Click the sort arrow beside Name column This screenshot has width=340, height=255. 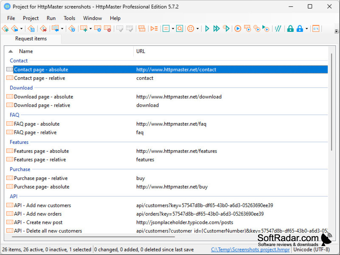click(10, 51)
